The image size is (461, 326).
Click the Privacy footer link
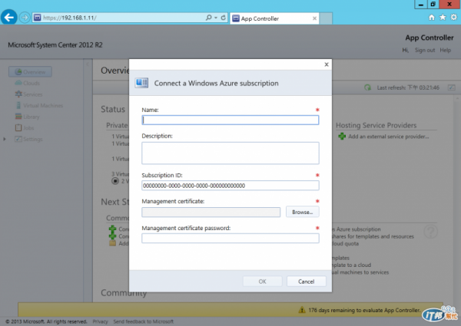point(100,321)
